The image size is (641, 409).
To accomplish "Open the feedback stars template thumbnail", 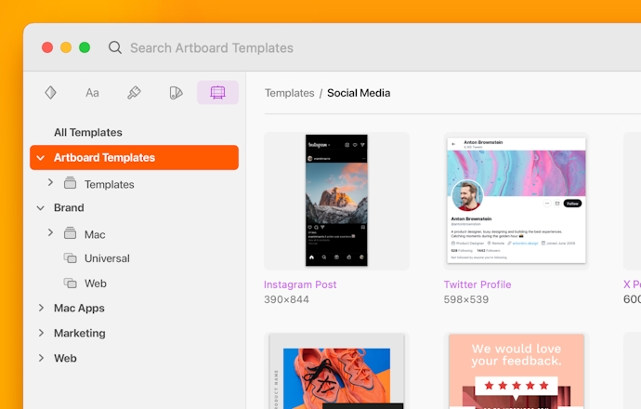I will tap(517, 371).
